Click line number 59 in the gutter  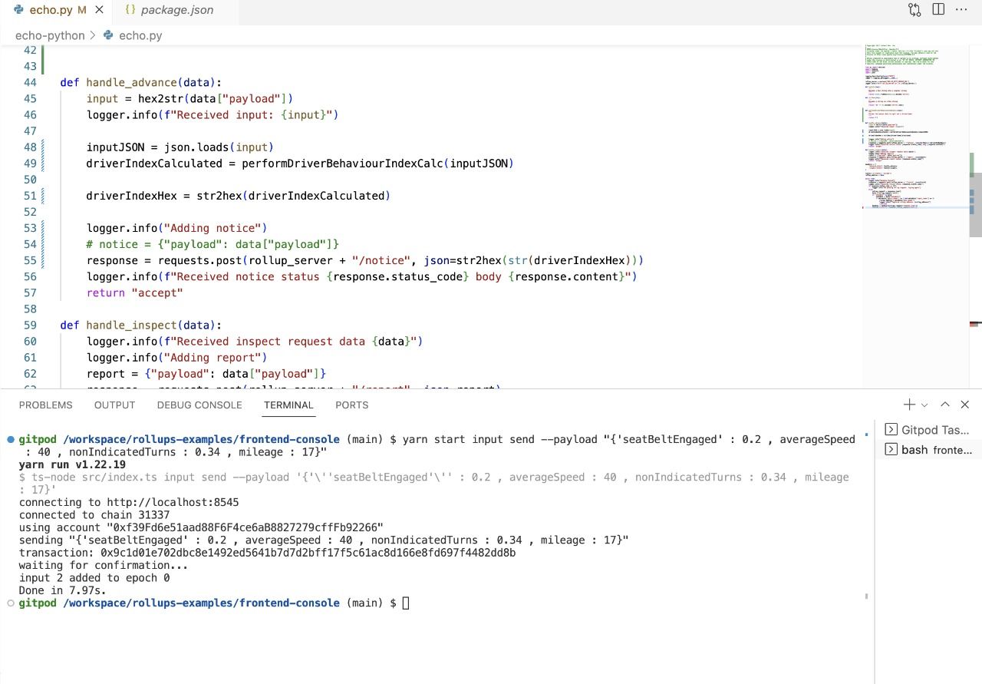point(30,325)
